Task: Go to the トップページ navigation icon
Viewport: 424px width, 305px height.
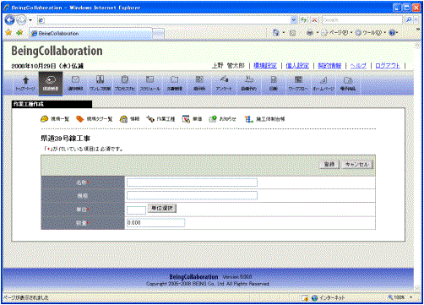Action: (25, 84)
